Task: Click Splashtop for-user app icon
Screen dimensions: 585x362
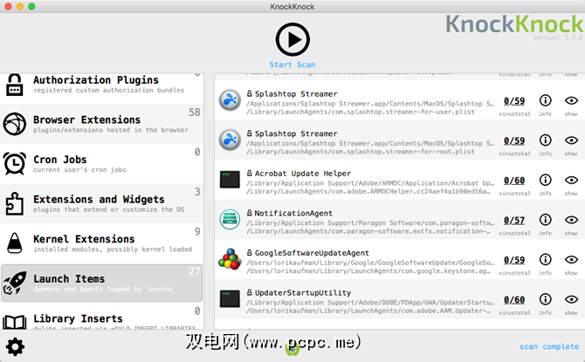Action: [x=230, y=100]
